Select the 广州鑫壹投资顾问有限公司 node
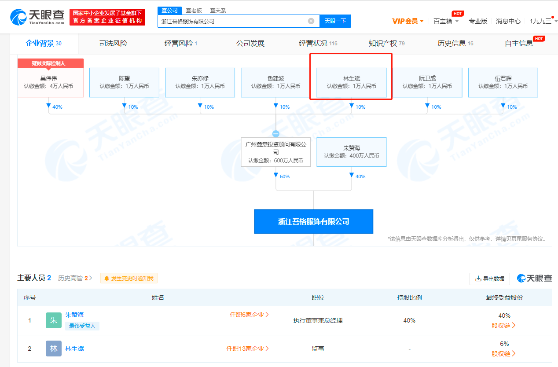The height and width of the screenshot is (367, 558). tap(276, 152)
